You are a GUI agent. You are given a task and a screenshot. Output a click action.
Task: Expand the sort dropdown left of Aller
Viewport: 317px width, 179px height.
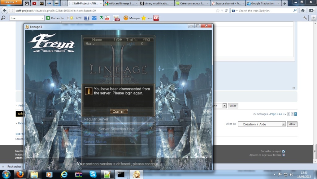coord(224,106)
